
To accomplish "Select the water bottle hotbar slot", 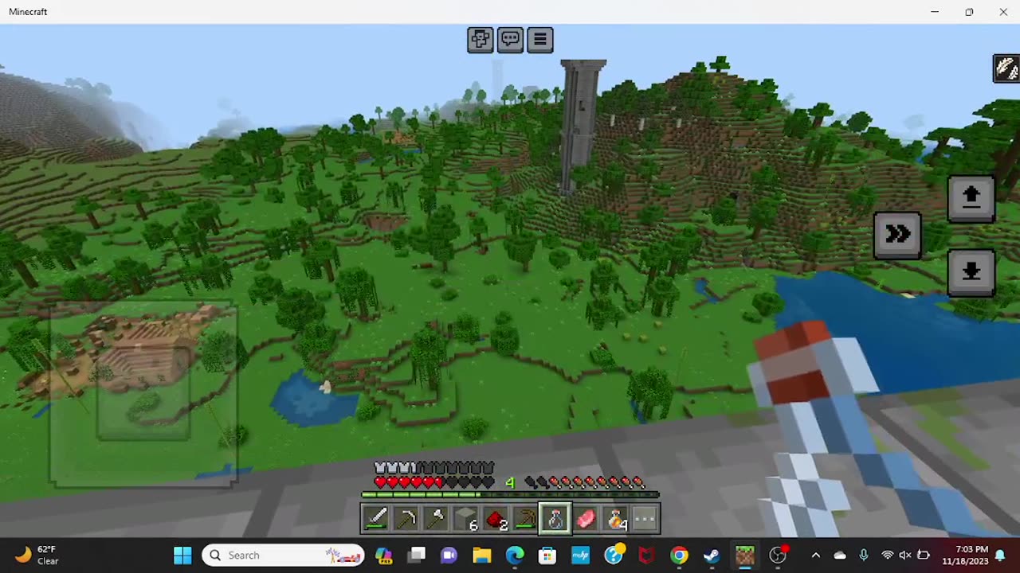I will pos(555,520).
